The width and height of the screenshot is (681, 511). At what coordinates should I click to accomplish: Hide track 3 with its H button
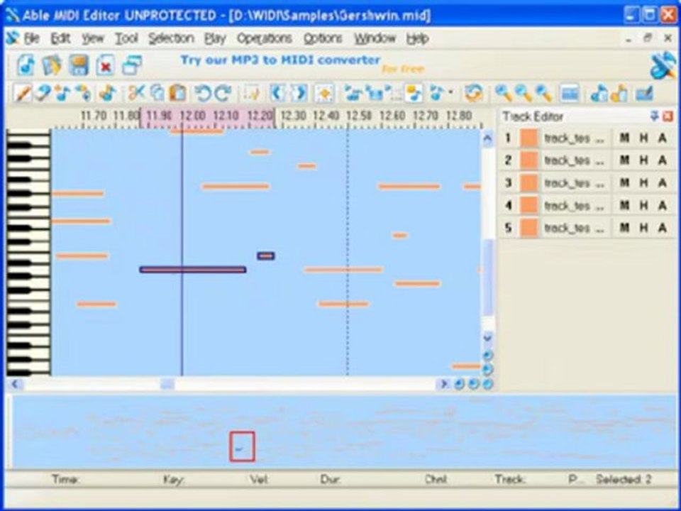643,183
